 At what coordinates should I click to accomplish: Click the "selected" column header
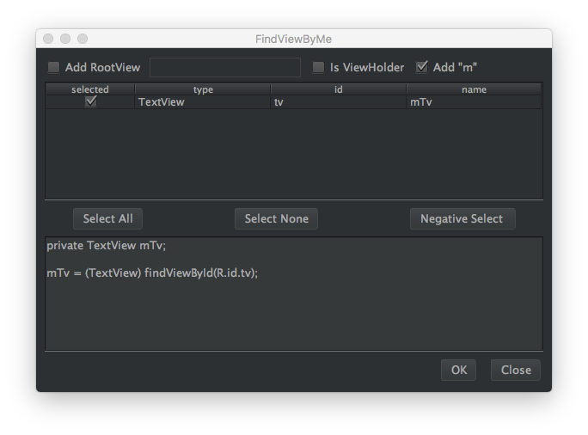click(90, 89)
